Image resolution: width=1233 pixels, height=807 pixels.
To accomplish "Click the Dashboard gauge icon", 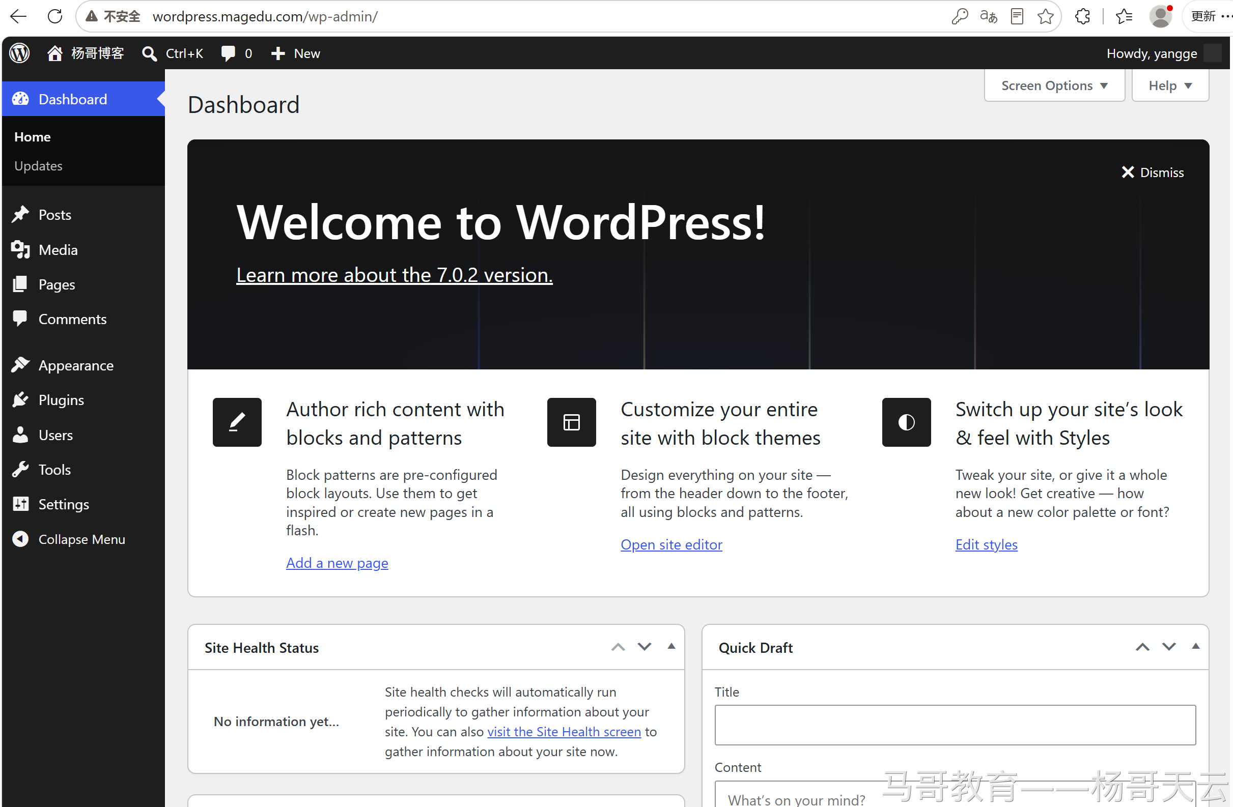I will tap(21, 99).
